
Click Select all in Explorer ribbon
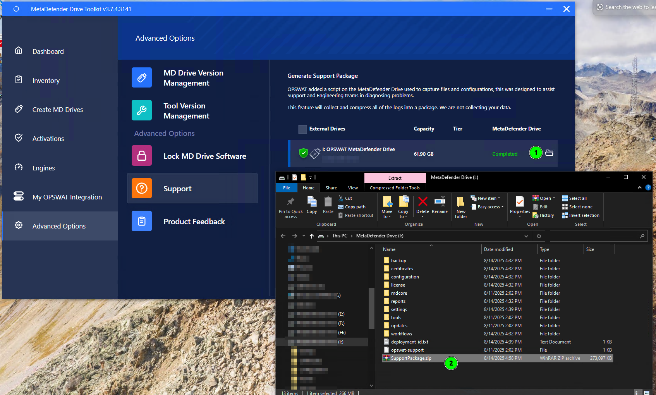[574, 198]
